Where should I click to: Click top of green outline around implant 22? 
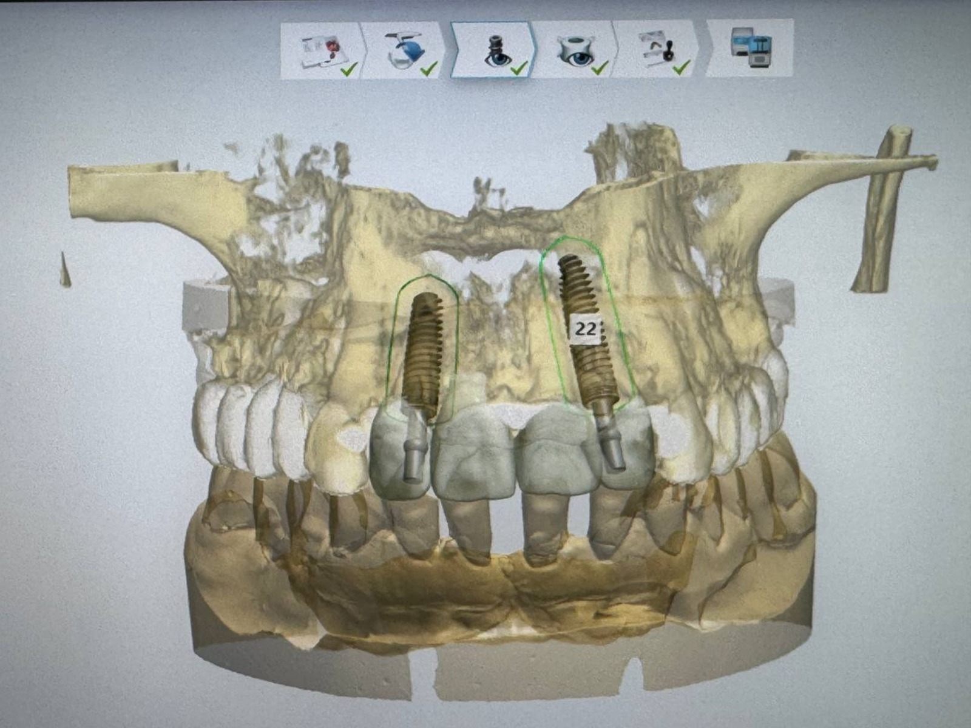click(x=566, y=237)
